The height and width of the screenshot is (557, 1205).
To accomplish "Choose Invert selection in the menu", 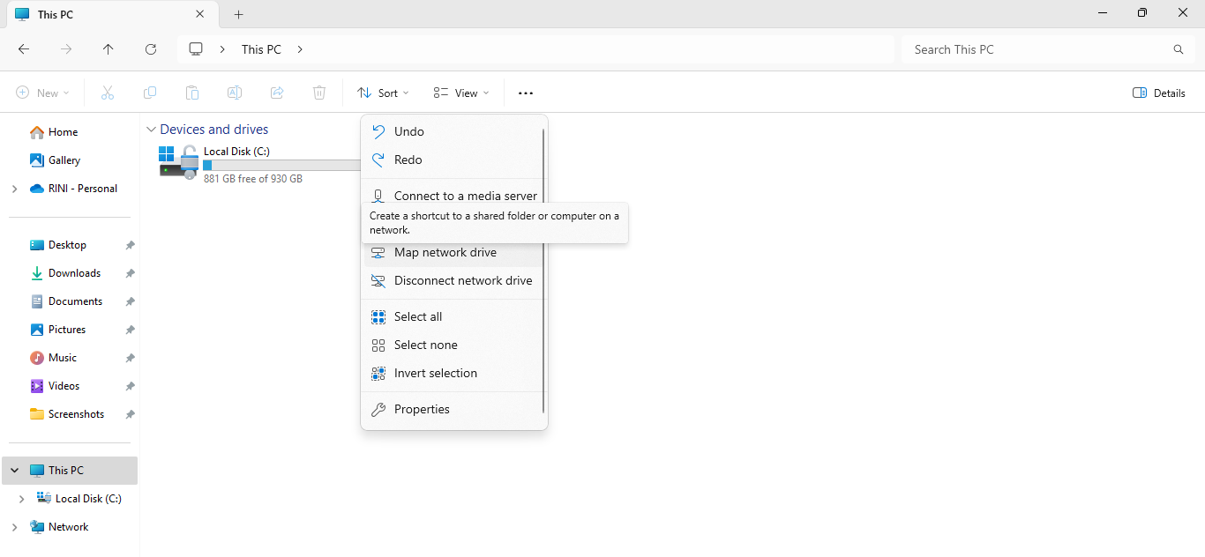I will pyautogui.click(x=435, y=374).
